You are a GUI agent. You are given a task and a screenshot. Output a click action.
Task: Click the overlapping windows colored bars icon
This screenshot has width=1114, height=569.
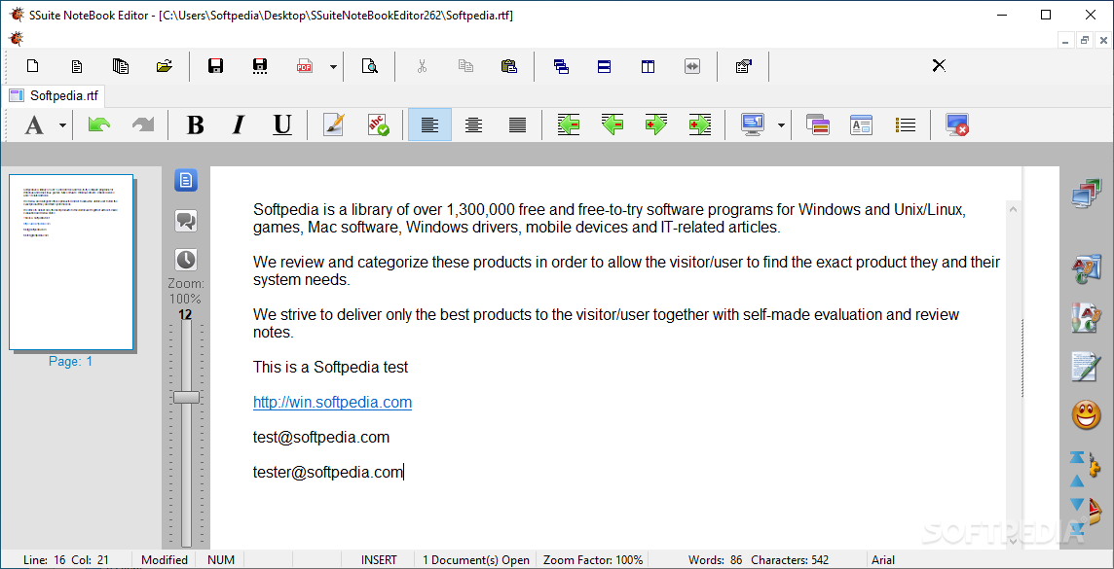point(818,124)
